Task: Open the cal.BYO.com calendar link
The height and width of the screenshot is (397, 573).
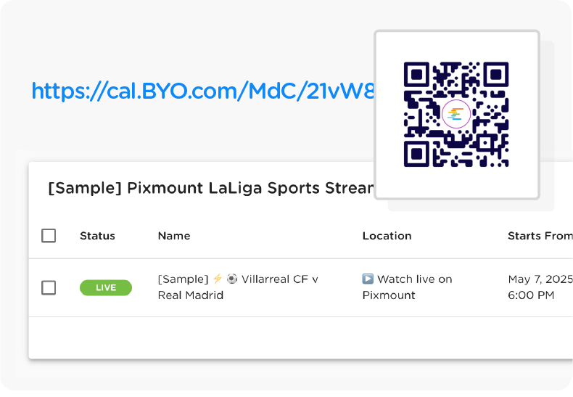Action: pos(203,91)
